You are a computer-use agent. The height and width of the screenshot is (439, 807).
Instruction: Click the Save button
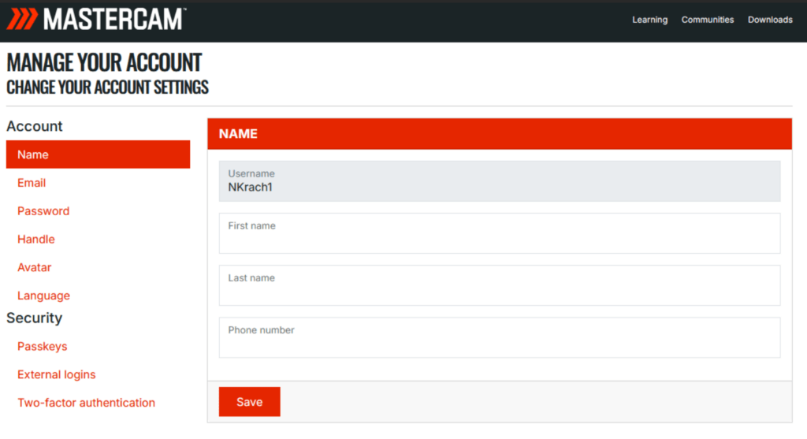coord(250,402)
